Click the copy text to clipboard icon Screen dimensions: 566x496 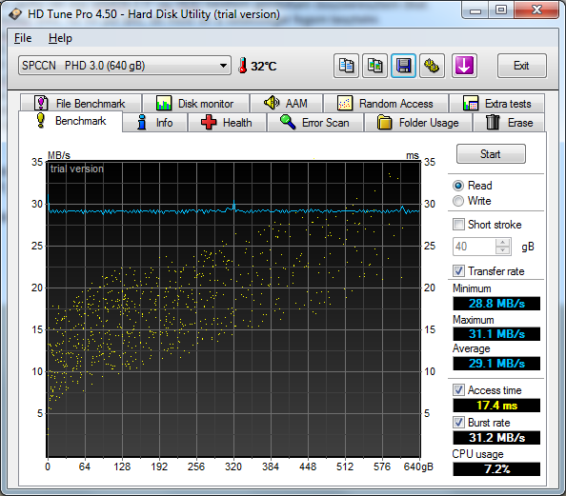coord(346,66)
